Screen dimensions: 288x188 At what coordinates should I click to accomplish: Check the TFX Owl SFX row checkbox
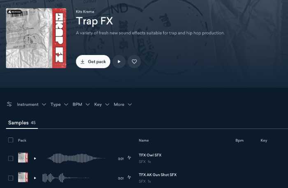click(11, 158)
